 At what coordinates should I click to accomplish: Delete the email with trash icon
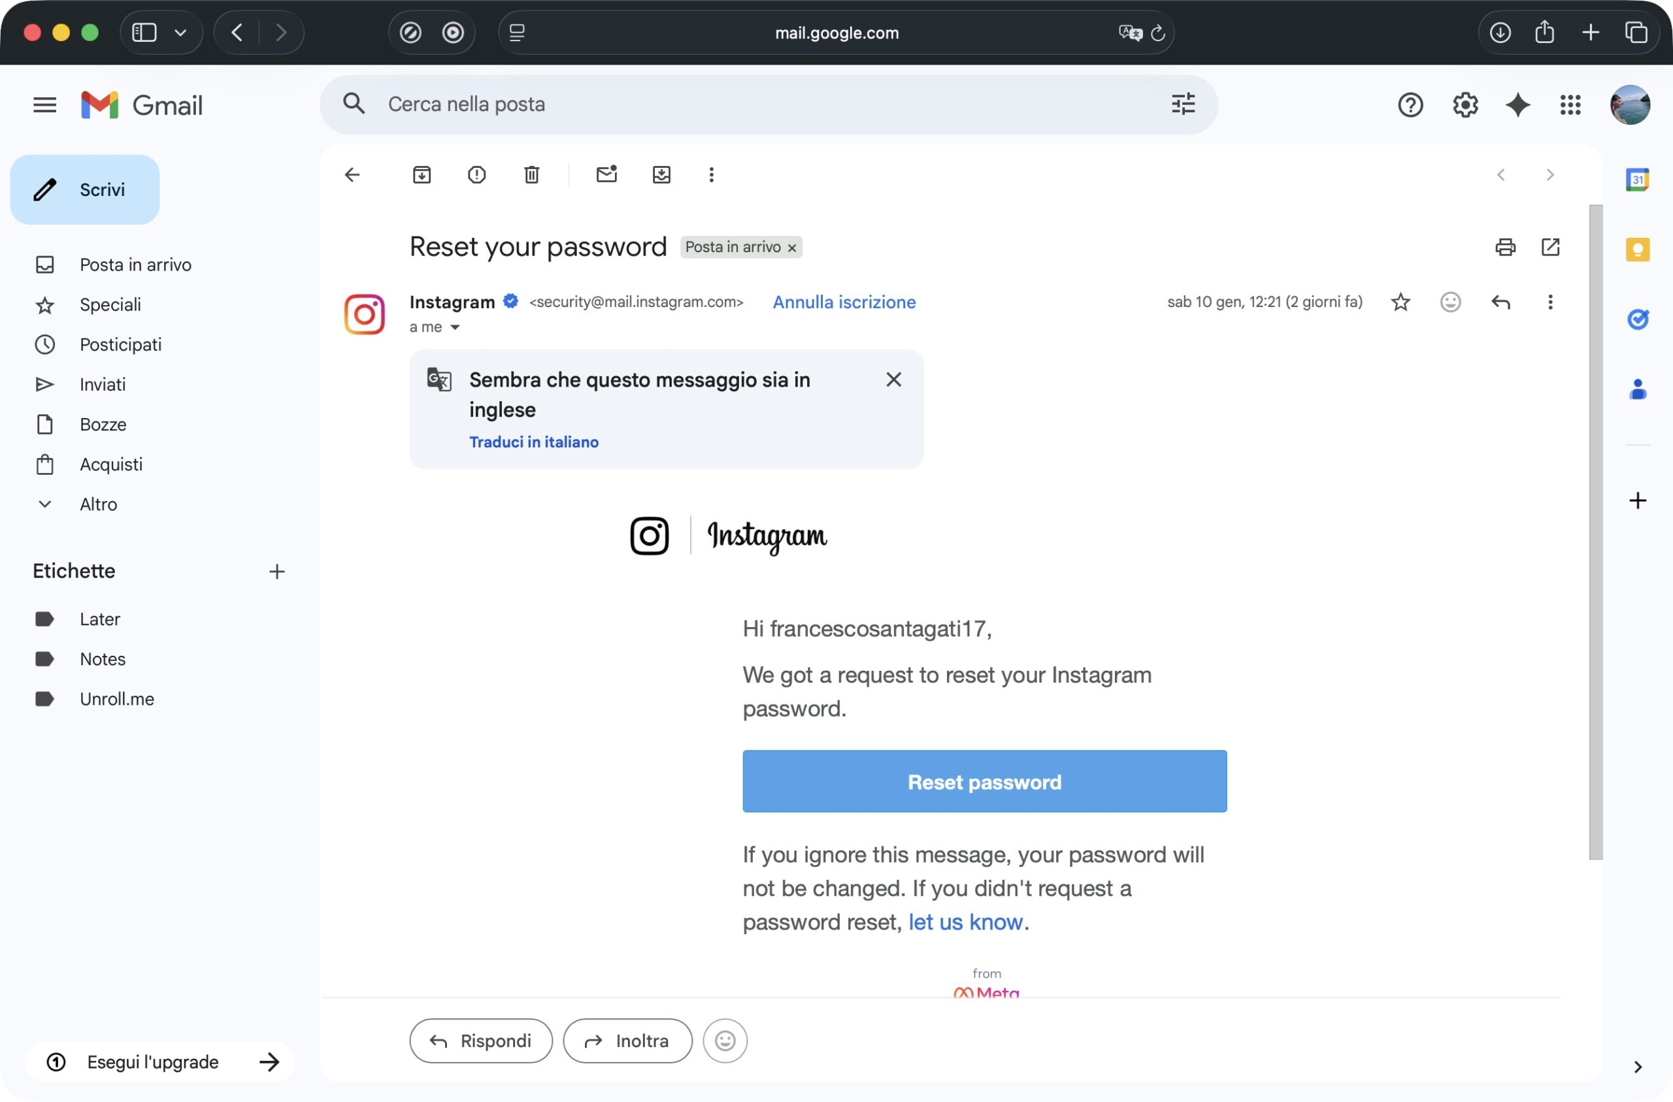(x=531, y=174)
